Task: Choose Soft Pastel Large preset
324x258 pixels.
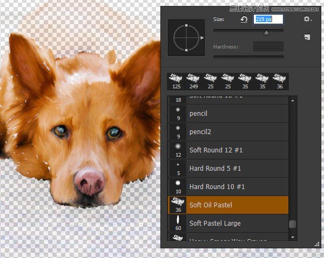Action: [x=228, y=224]
